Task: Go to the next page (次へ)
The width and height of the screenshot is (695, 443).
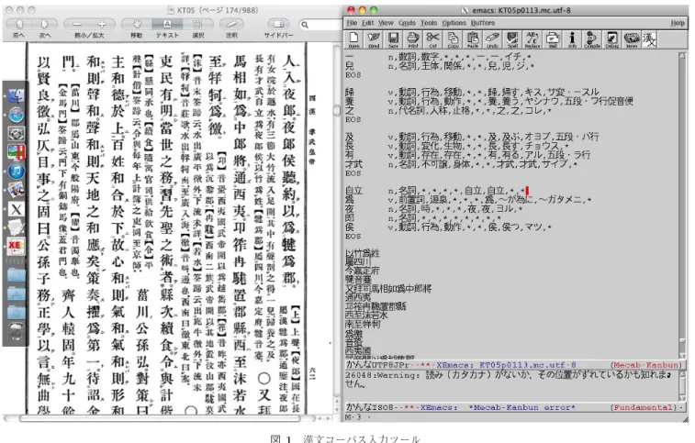Action: tap(44, 24)
